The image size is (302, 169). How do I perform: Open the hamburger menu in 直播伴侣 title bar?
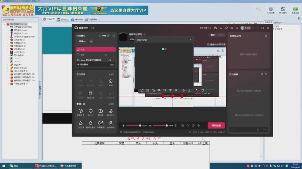(x=237, y=28)
